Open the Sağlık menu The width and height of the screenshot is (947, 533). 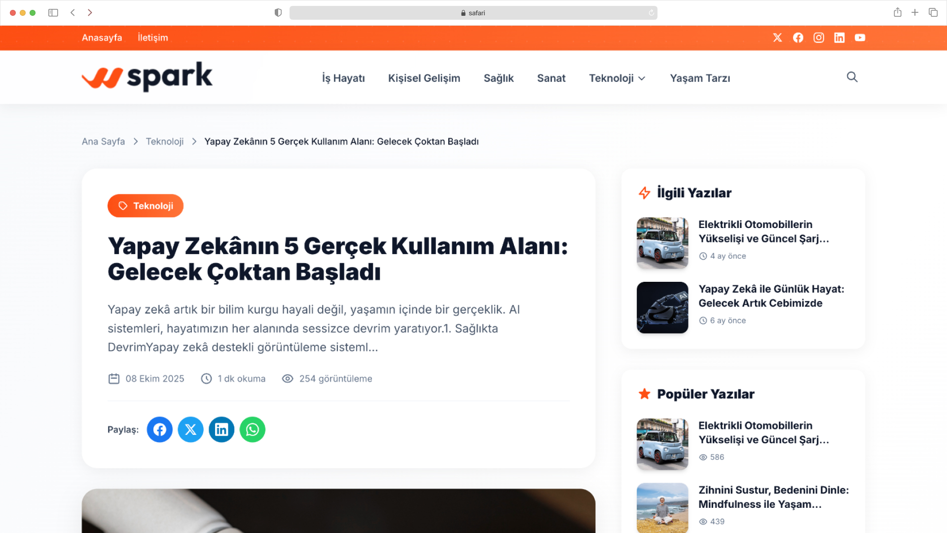499,78
